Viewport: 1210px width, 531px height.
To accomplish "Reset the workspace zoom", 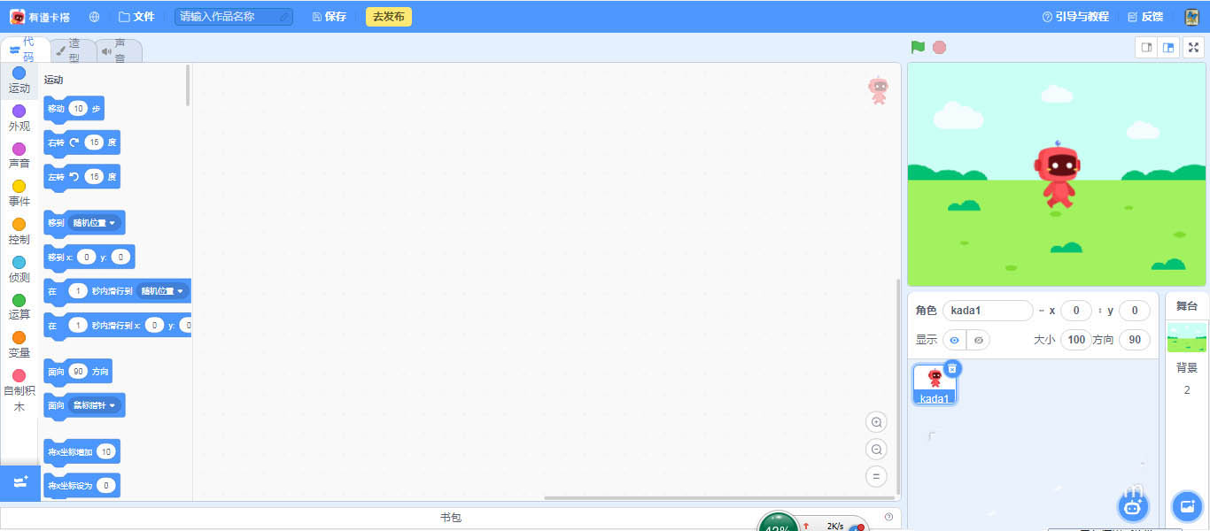I will pos(876,476).
